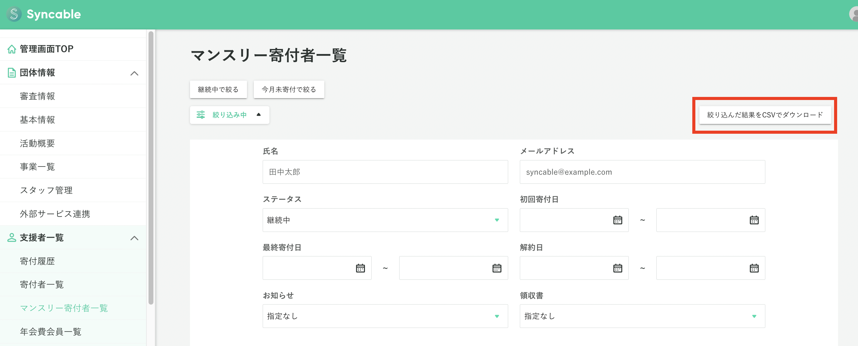This screenshot has height=346, width=858.
Task: Click the person icon beside 支援者一覧
Action: pos(12,237)
